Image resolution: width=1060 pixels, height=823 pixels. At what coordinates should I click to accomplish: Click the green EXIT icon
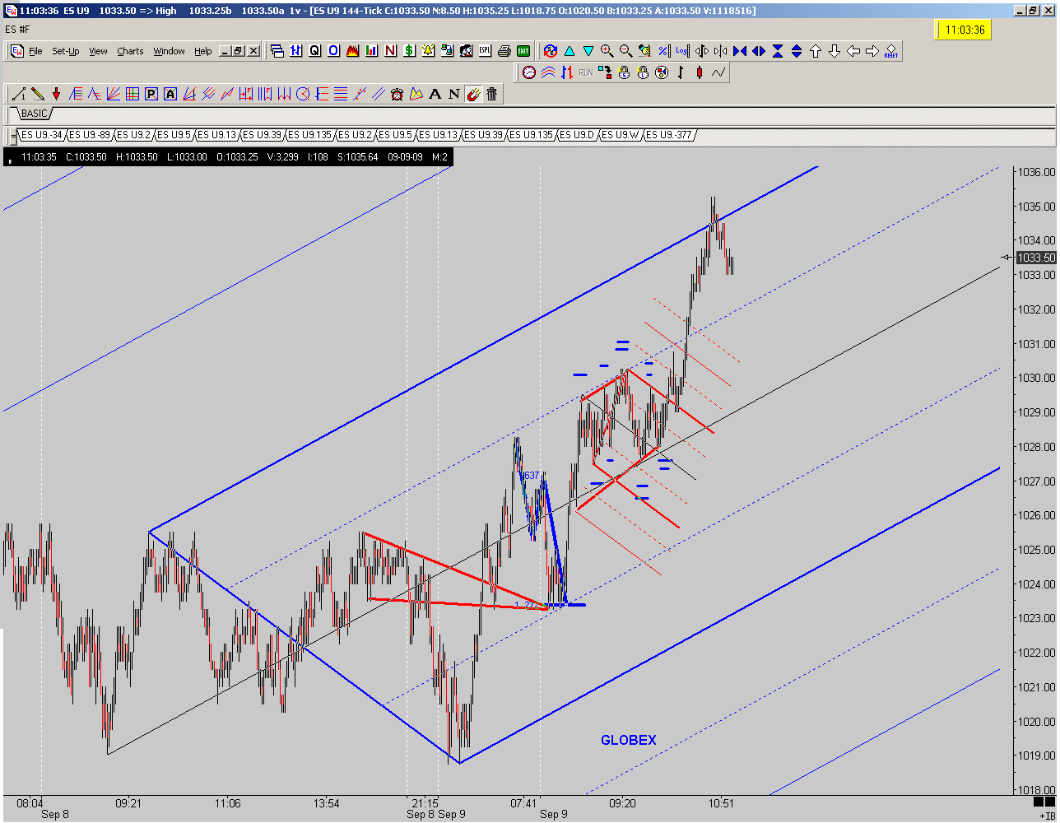pos(523,51)
